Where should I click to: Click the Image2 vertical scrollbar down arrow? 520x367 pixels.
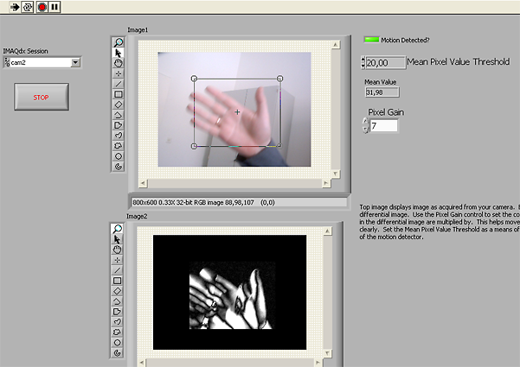(x=327, y=353)
